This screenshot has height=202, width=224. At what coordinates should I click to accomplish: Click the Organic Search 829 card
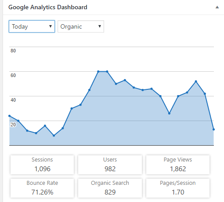coord(110,188)
